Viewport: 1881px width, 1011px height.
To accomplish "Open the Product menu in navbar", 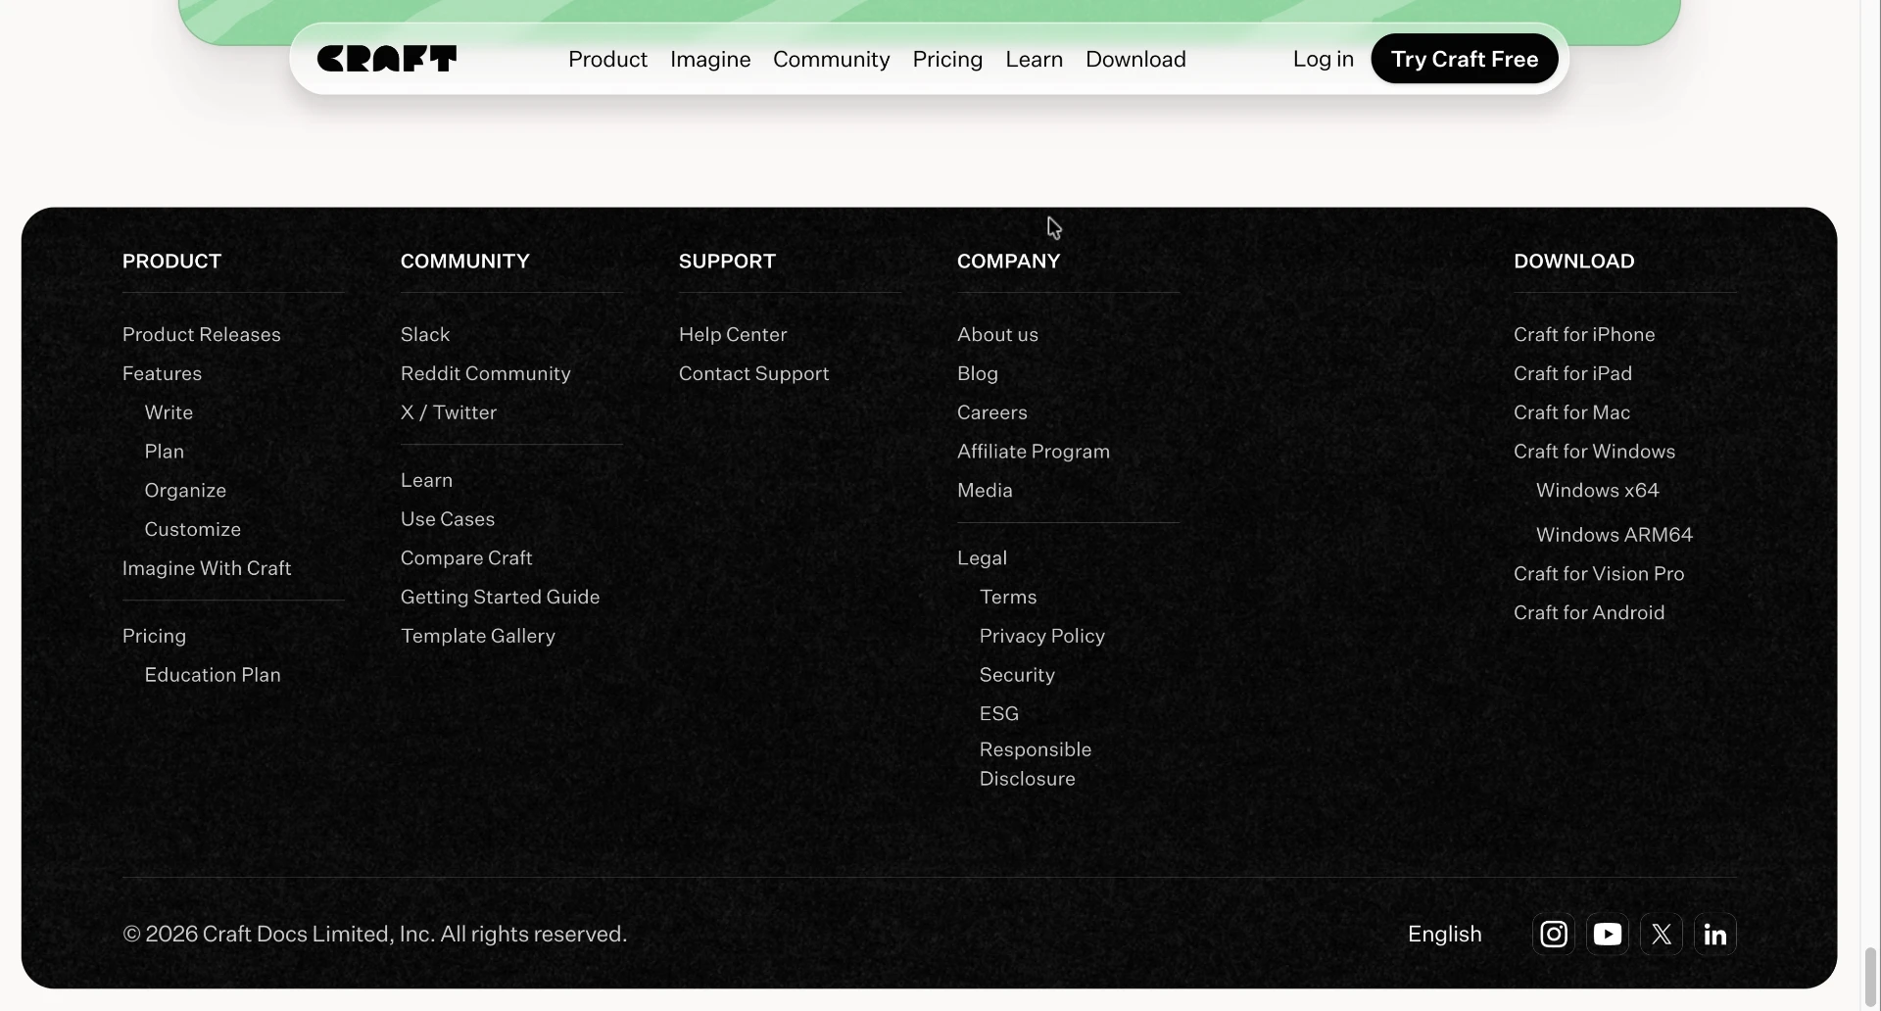I will [x=607, y=59].
